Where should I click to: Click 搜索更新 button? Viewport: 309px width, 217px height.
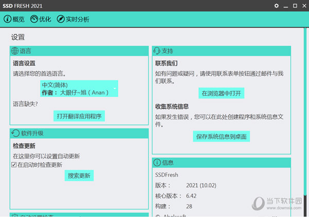[x=79, y=175]
